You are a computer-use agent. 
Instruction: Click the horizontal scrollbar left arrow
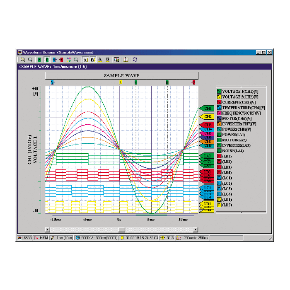[x=48, y=230]
